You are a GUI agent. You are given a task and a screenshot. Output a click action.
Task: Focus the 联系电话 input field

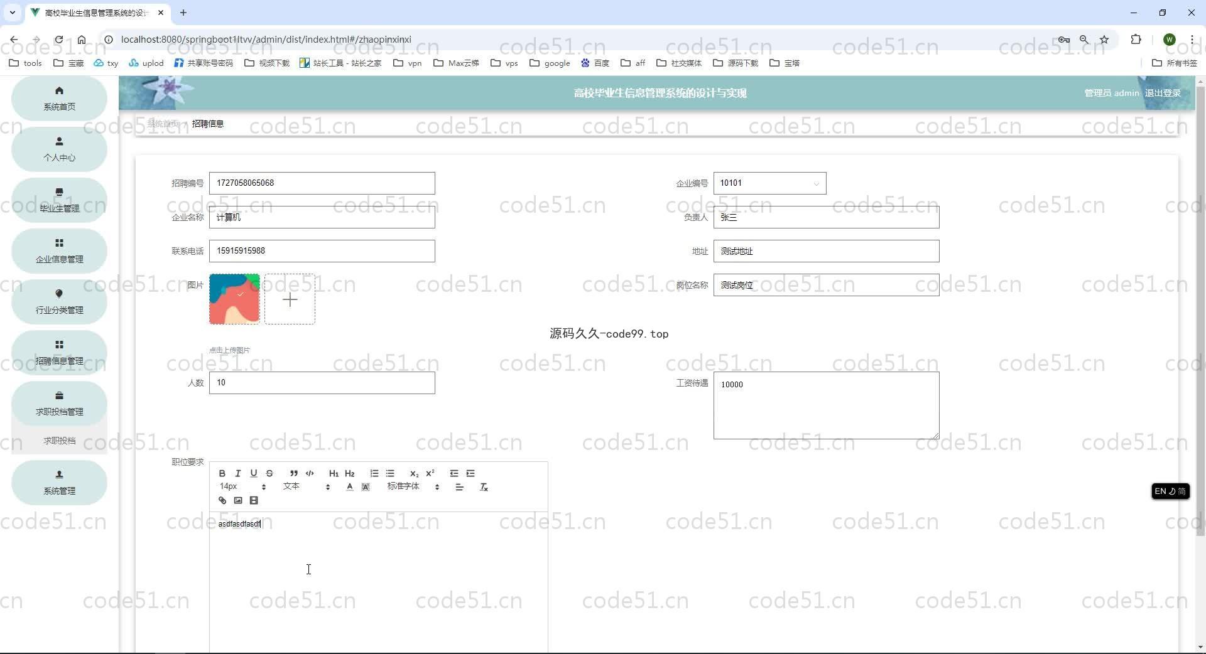pyautogui.click(x=322, y=251)
